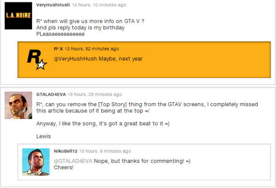Click the 'Nope, but thanks for commenting' reply

(x=142, y=161)
